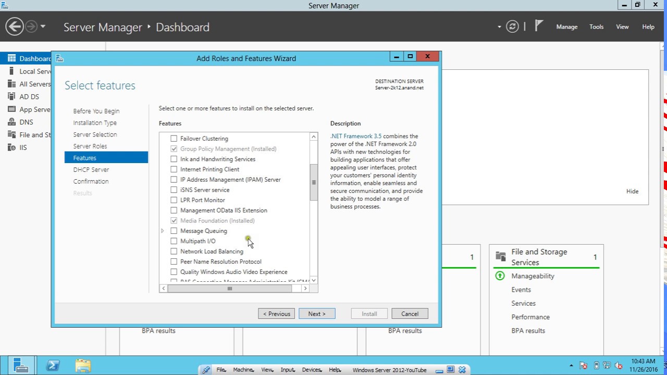The image size is (667, 375).
Task: Open the Devices menu in the VM toolbar
Action: [x=312, y=370]
